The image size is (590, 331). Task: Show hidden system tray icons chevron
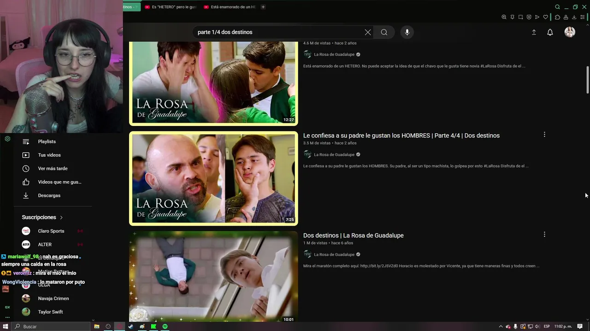pos(501,326)
